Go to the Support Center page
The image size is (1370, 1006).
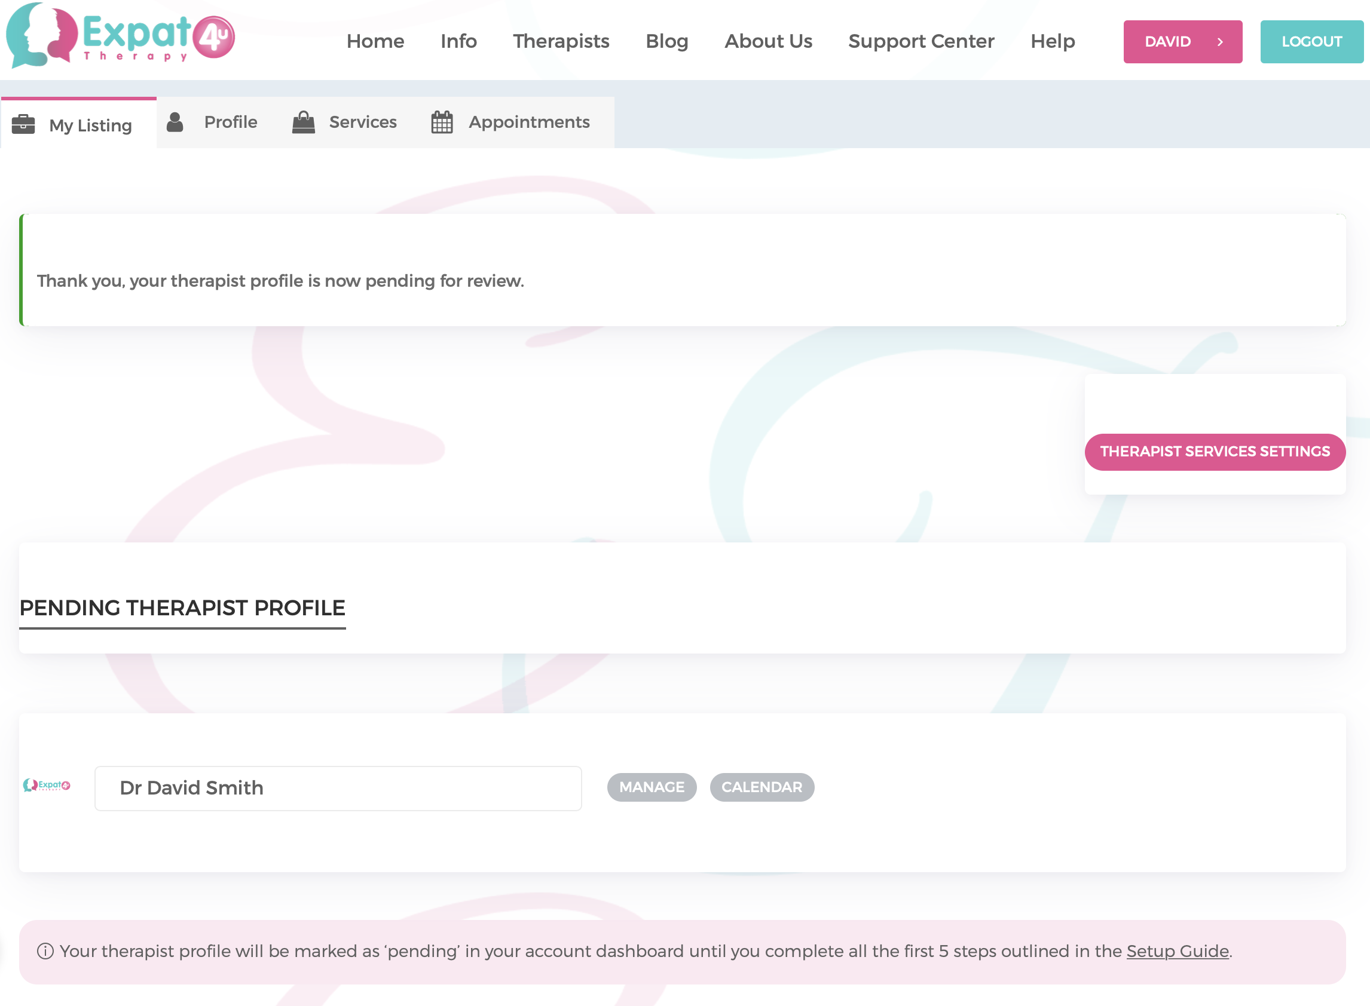pos(921,41)
